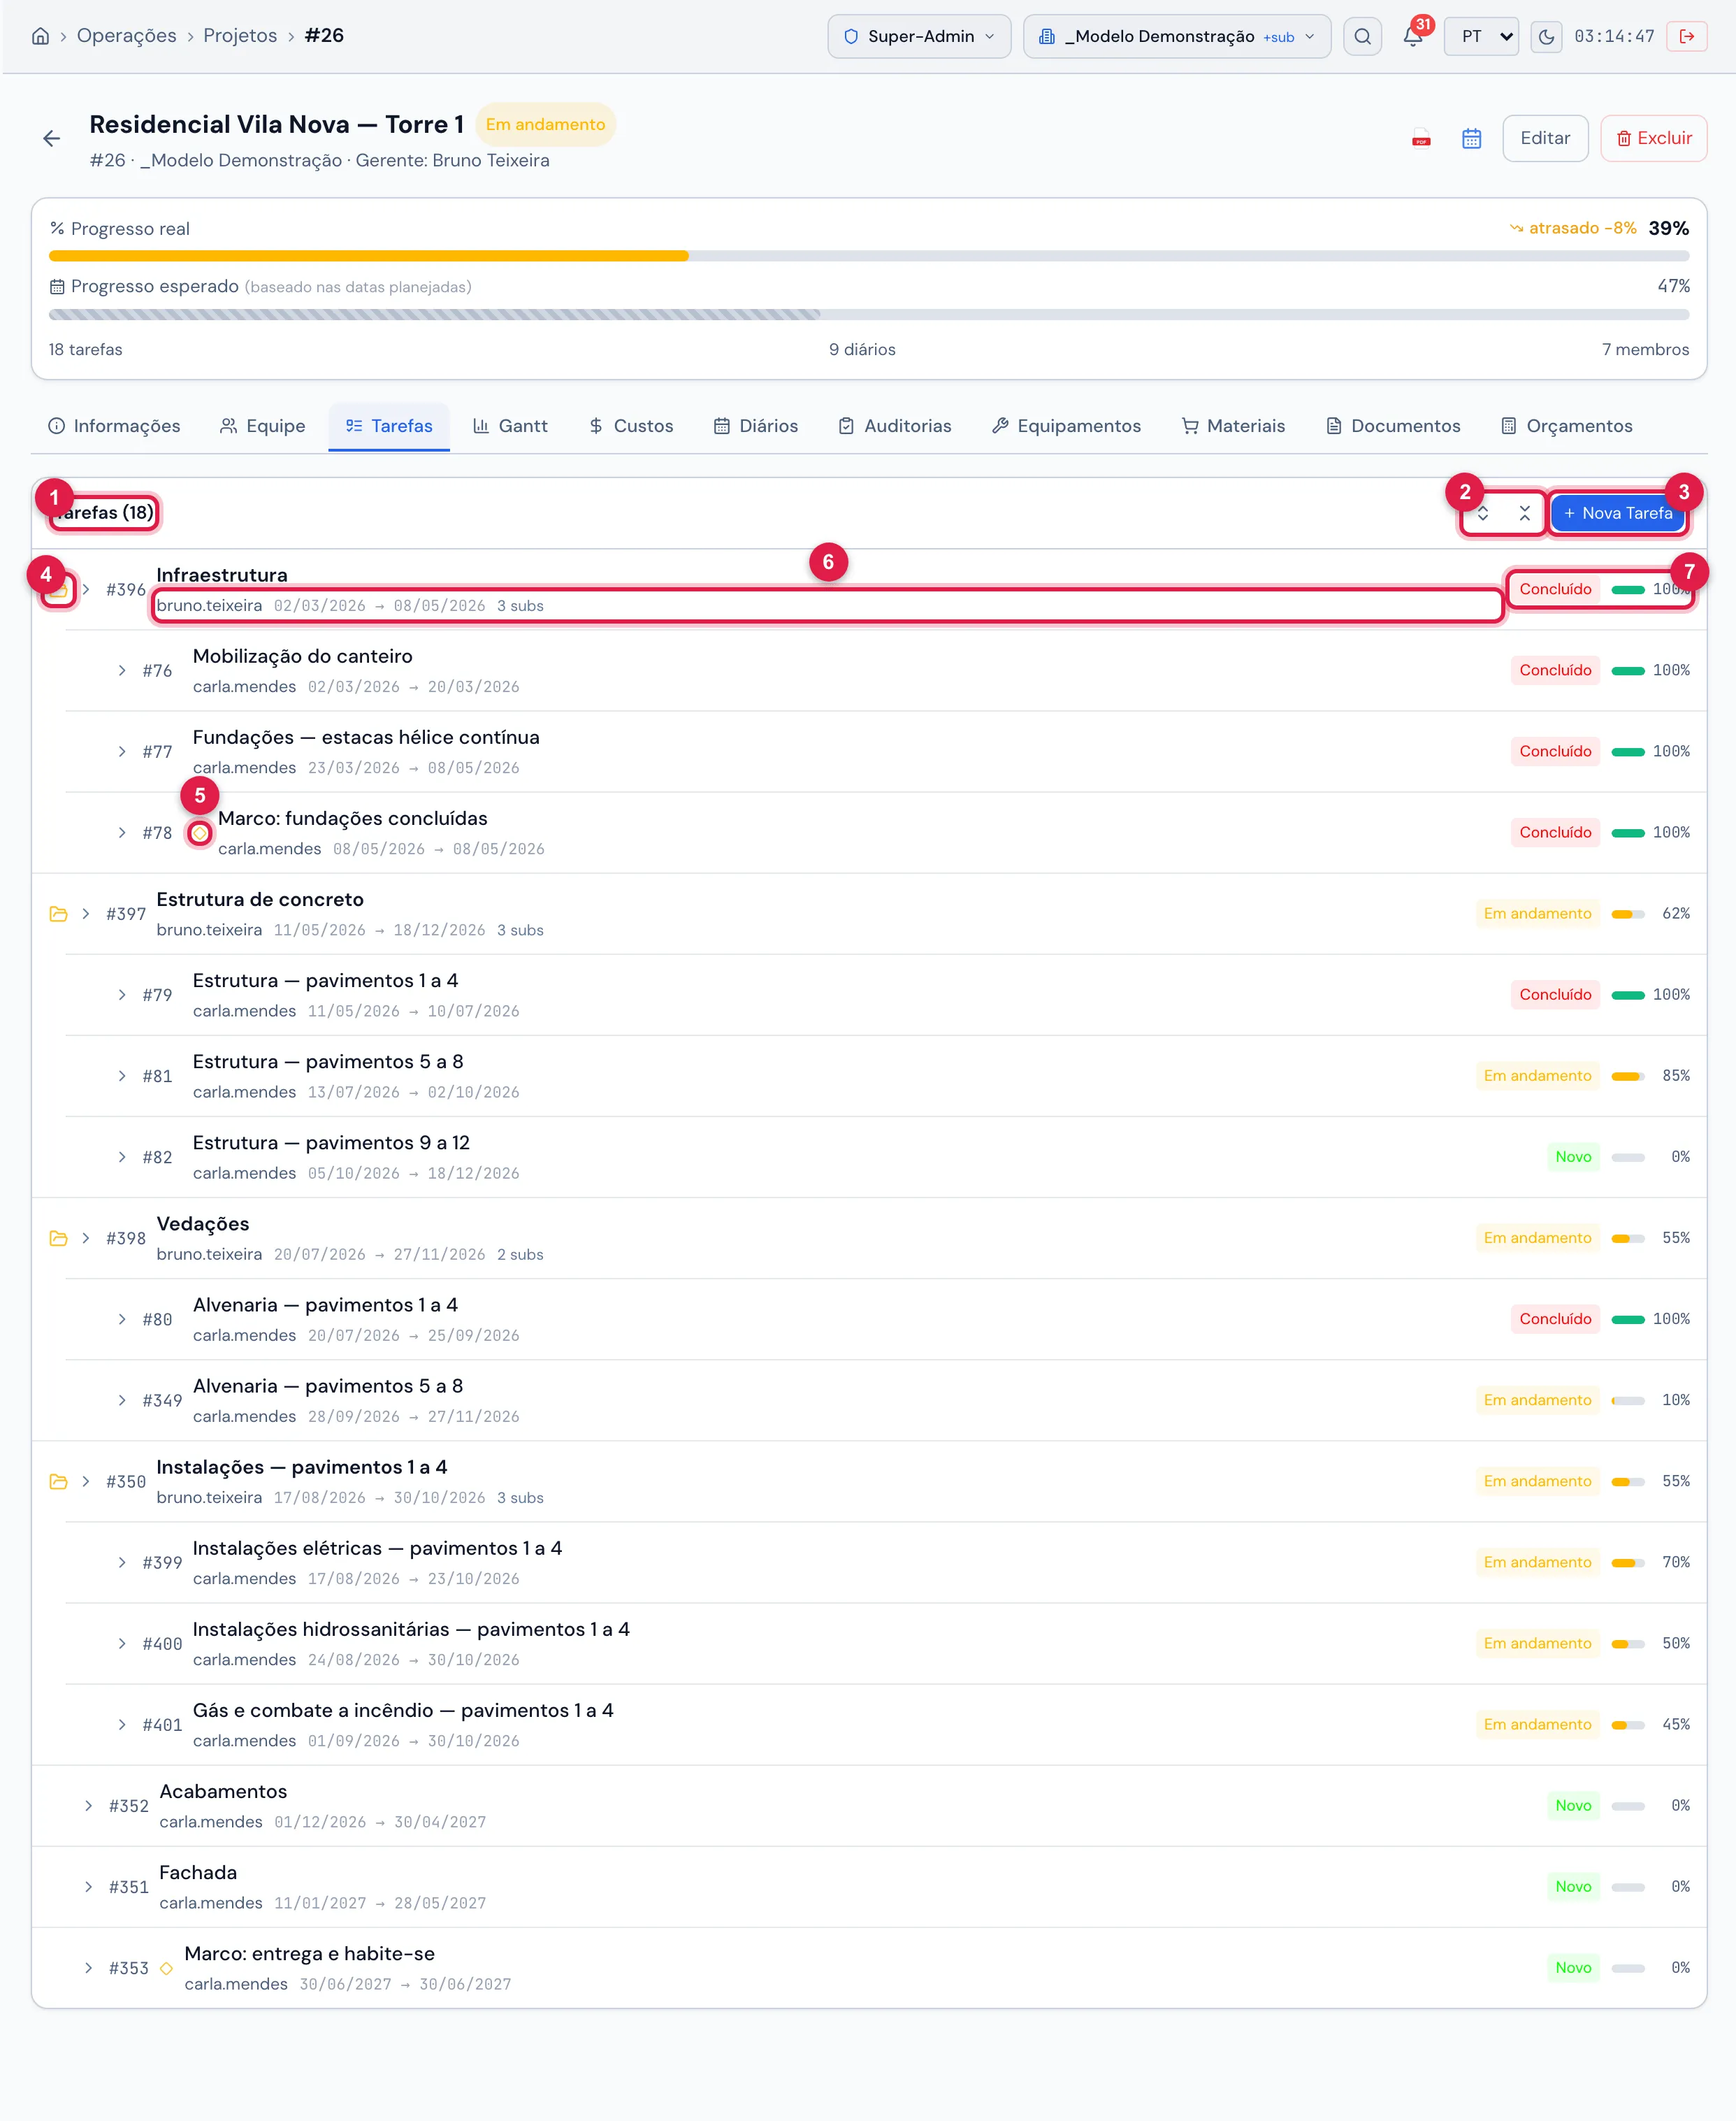Open the PT language selector
Screen dimensions: 1736x2121
point(1481,36)
